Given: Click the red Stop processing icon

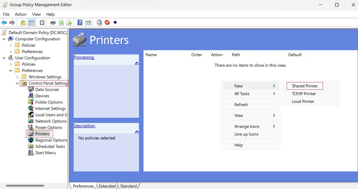Looking at the screenshot, I should (x=107, y=22).
